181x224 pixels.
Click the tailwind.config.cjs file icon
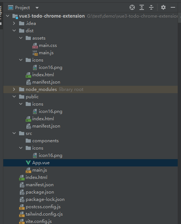[x=22, y=214]
